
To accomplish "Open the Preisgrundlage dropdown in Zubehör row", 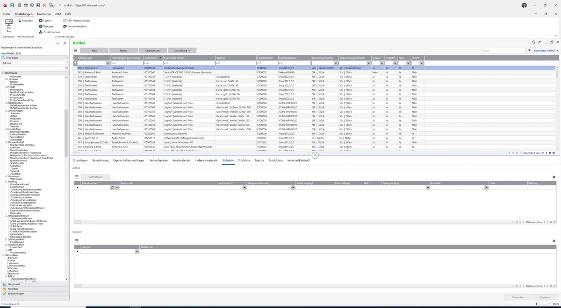I will (x=428, y=188).
